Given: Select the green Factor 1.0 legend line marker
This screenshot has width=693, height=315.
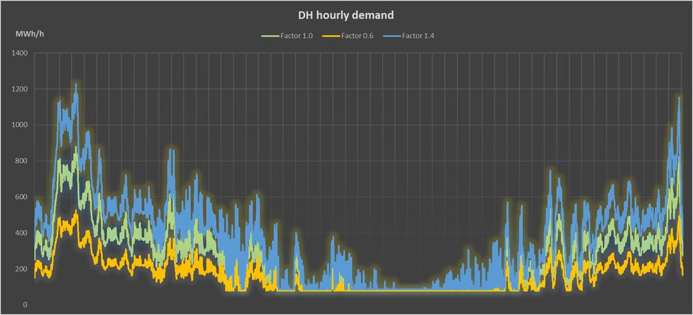Looking at the screenshot, I should tap(270, 37).
